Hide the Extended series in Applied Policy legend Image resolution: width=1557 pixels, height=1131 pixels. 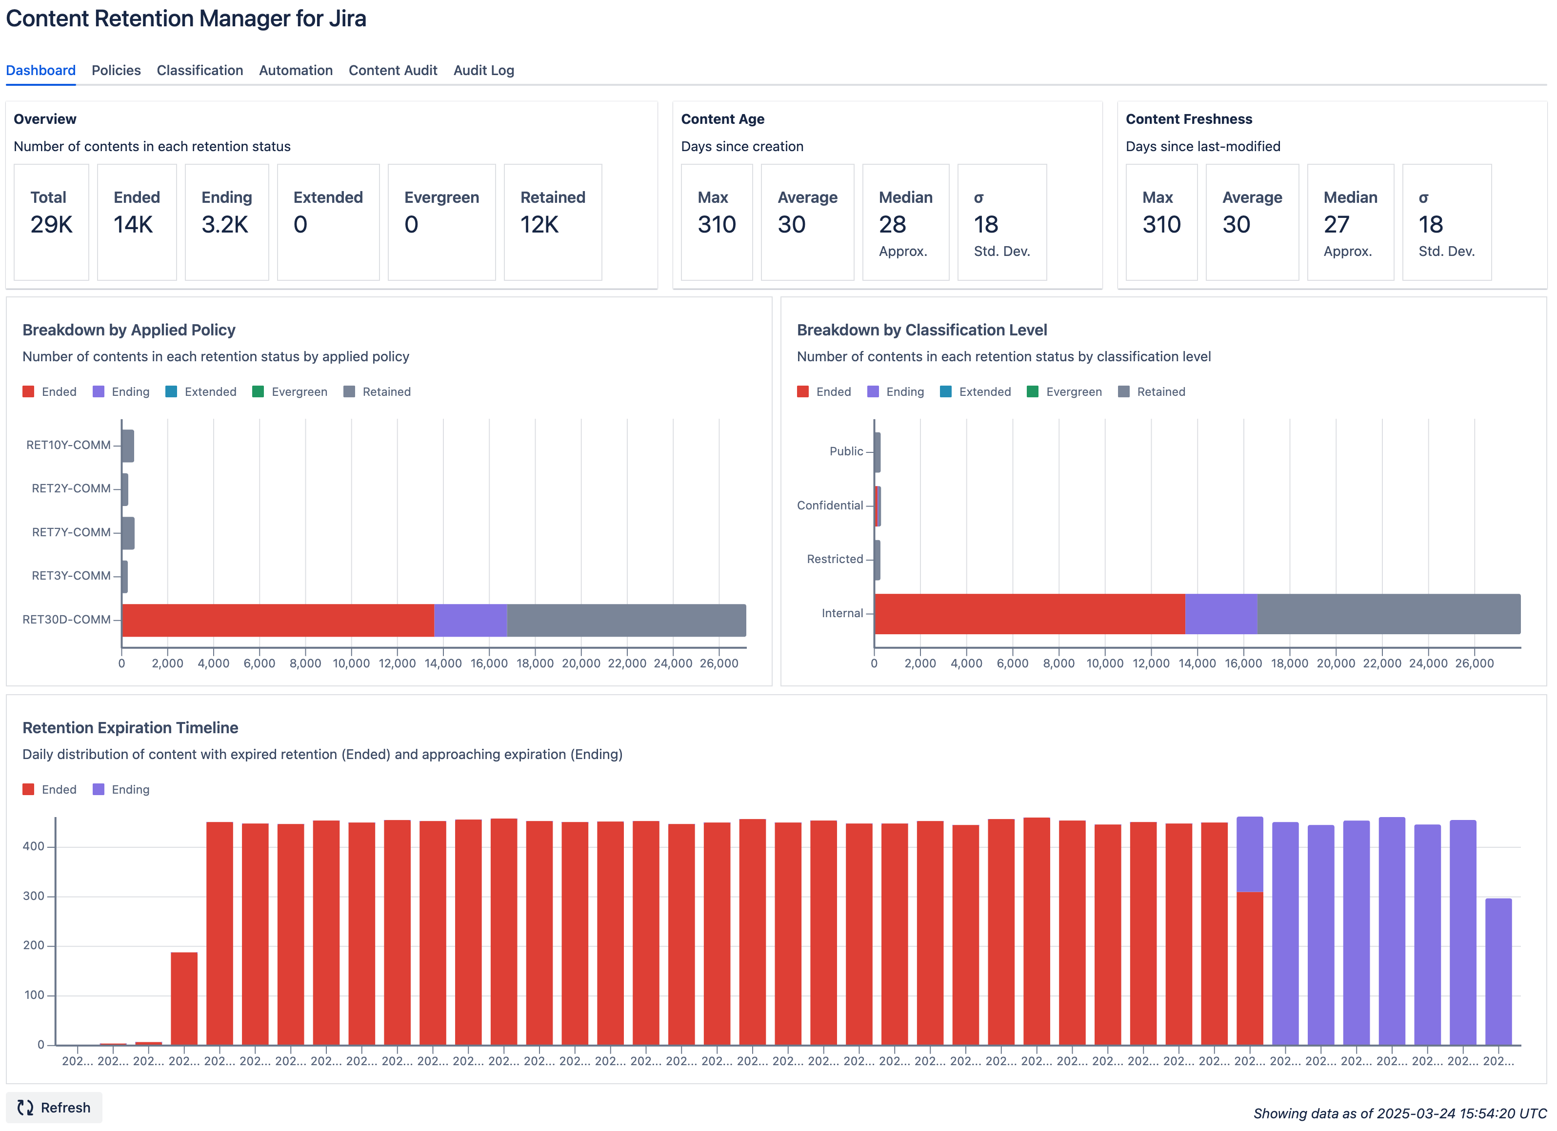[201, 391]
